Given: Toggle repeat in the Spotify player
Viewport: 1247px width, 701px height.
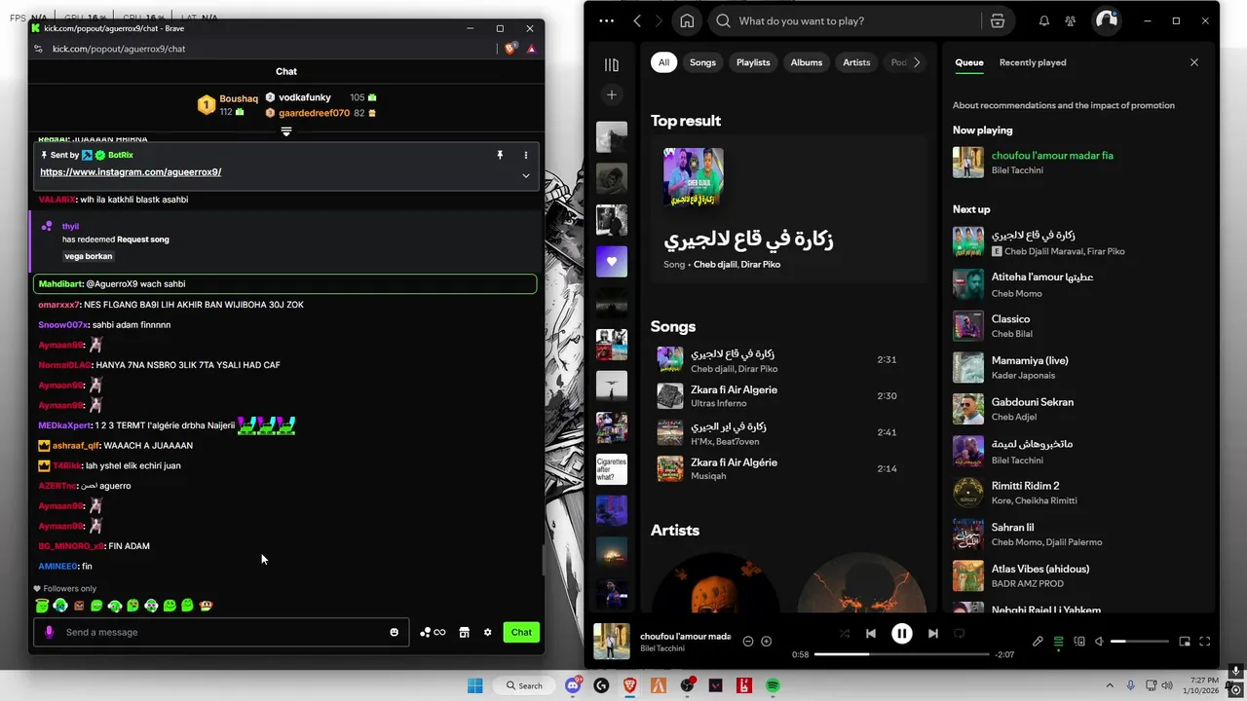Looking at the screenshot, I should [960, 634].
